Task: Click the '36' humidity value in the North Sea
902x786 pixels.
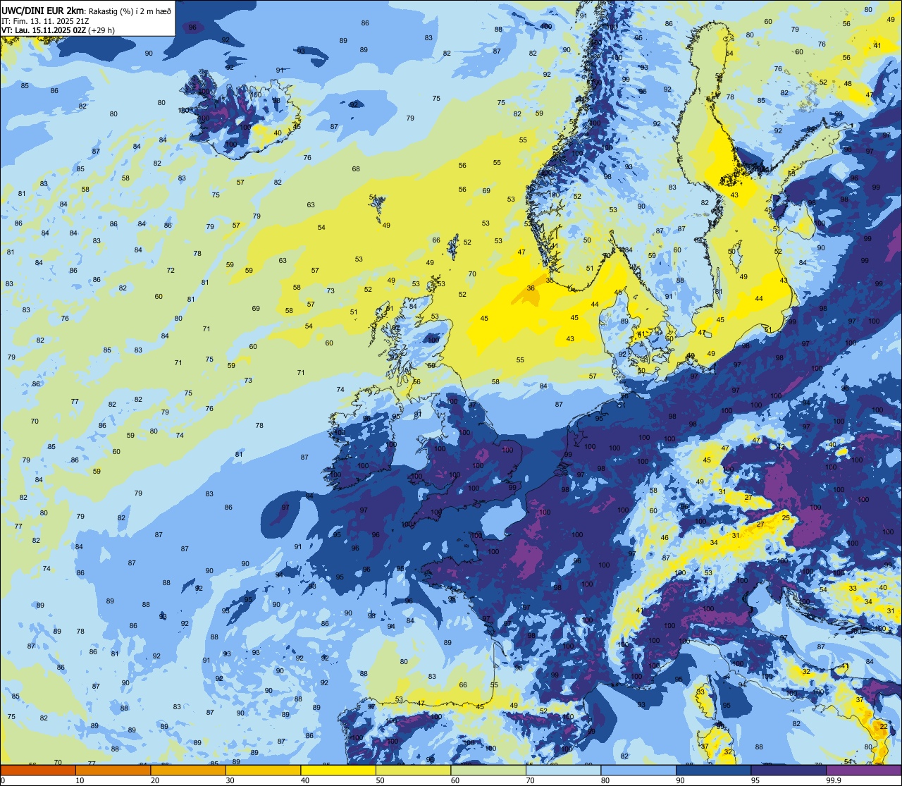Action: click(531, 288)
